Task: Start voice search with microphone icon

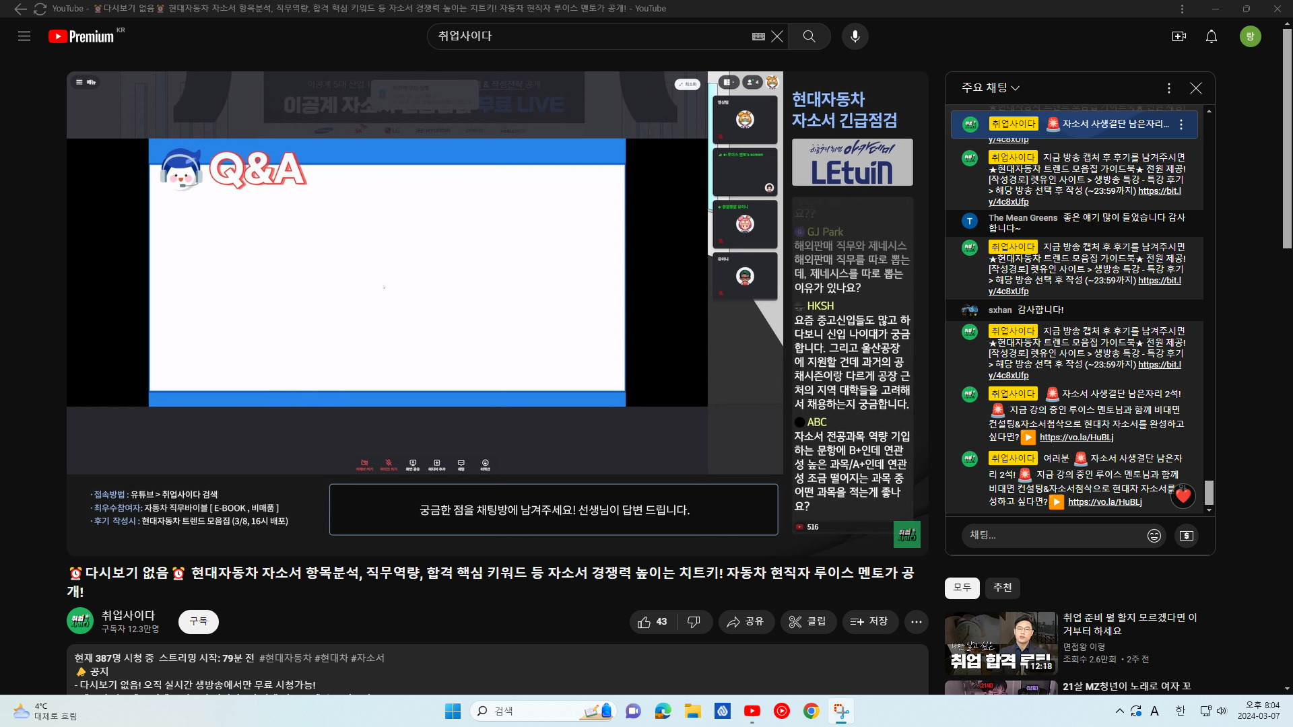Action: (855, 36)
